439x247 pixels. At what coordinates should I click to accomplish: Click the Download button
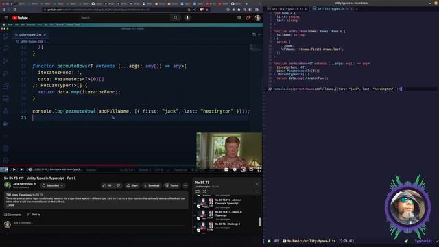152,185
